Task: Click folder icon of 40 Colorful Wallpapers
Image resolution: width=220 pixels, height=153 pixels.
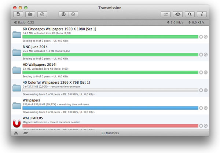Action: click(x=17, y=88)
